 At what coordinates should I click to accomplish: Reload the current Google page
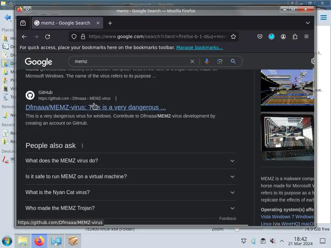pyautogui.click(x=48, y=37)
